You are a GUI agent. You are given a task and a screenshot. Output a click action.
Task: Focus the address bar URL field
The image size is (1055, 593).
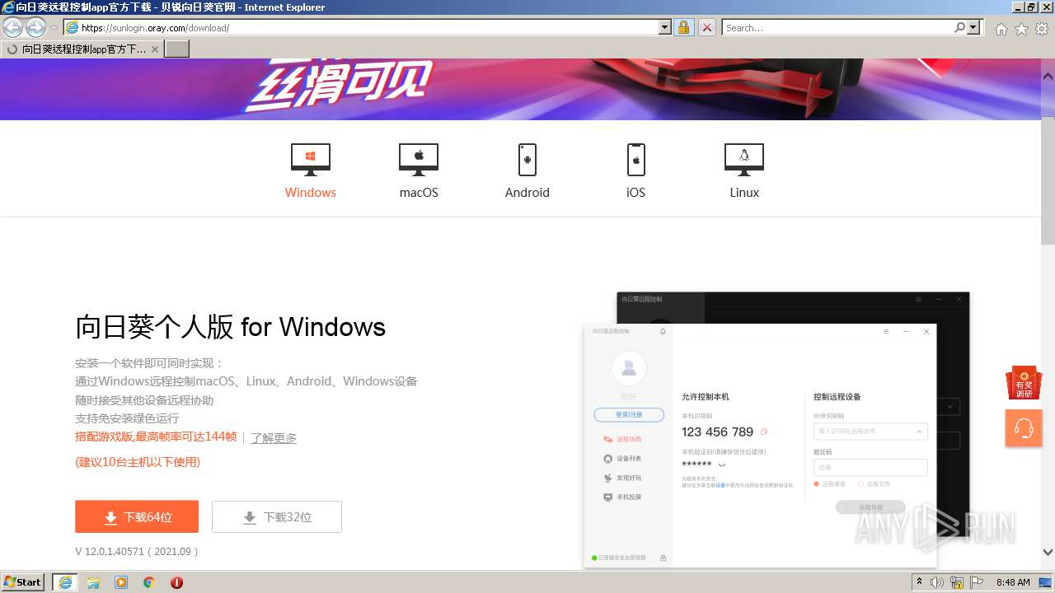[x=361, y=27]
